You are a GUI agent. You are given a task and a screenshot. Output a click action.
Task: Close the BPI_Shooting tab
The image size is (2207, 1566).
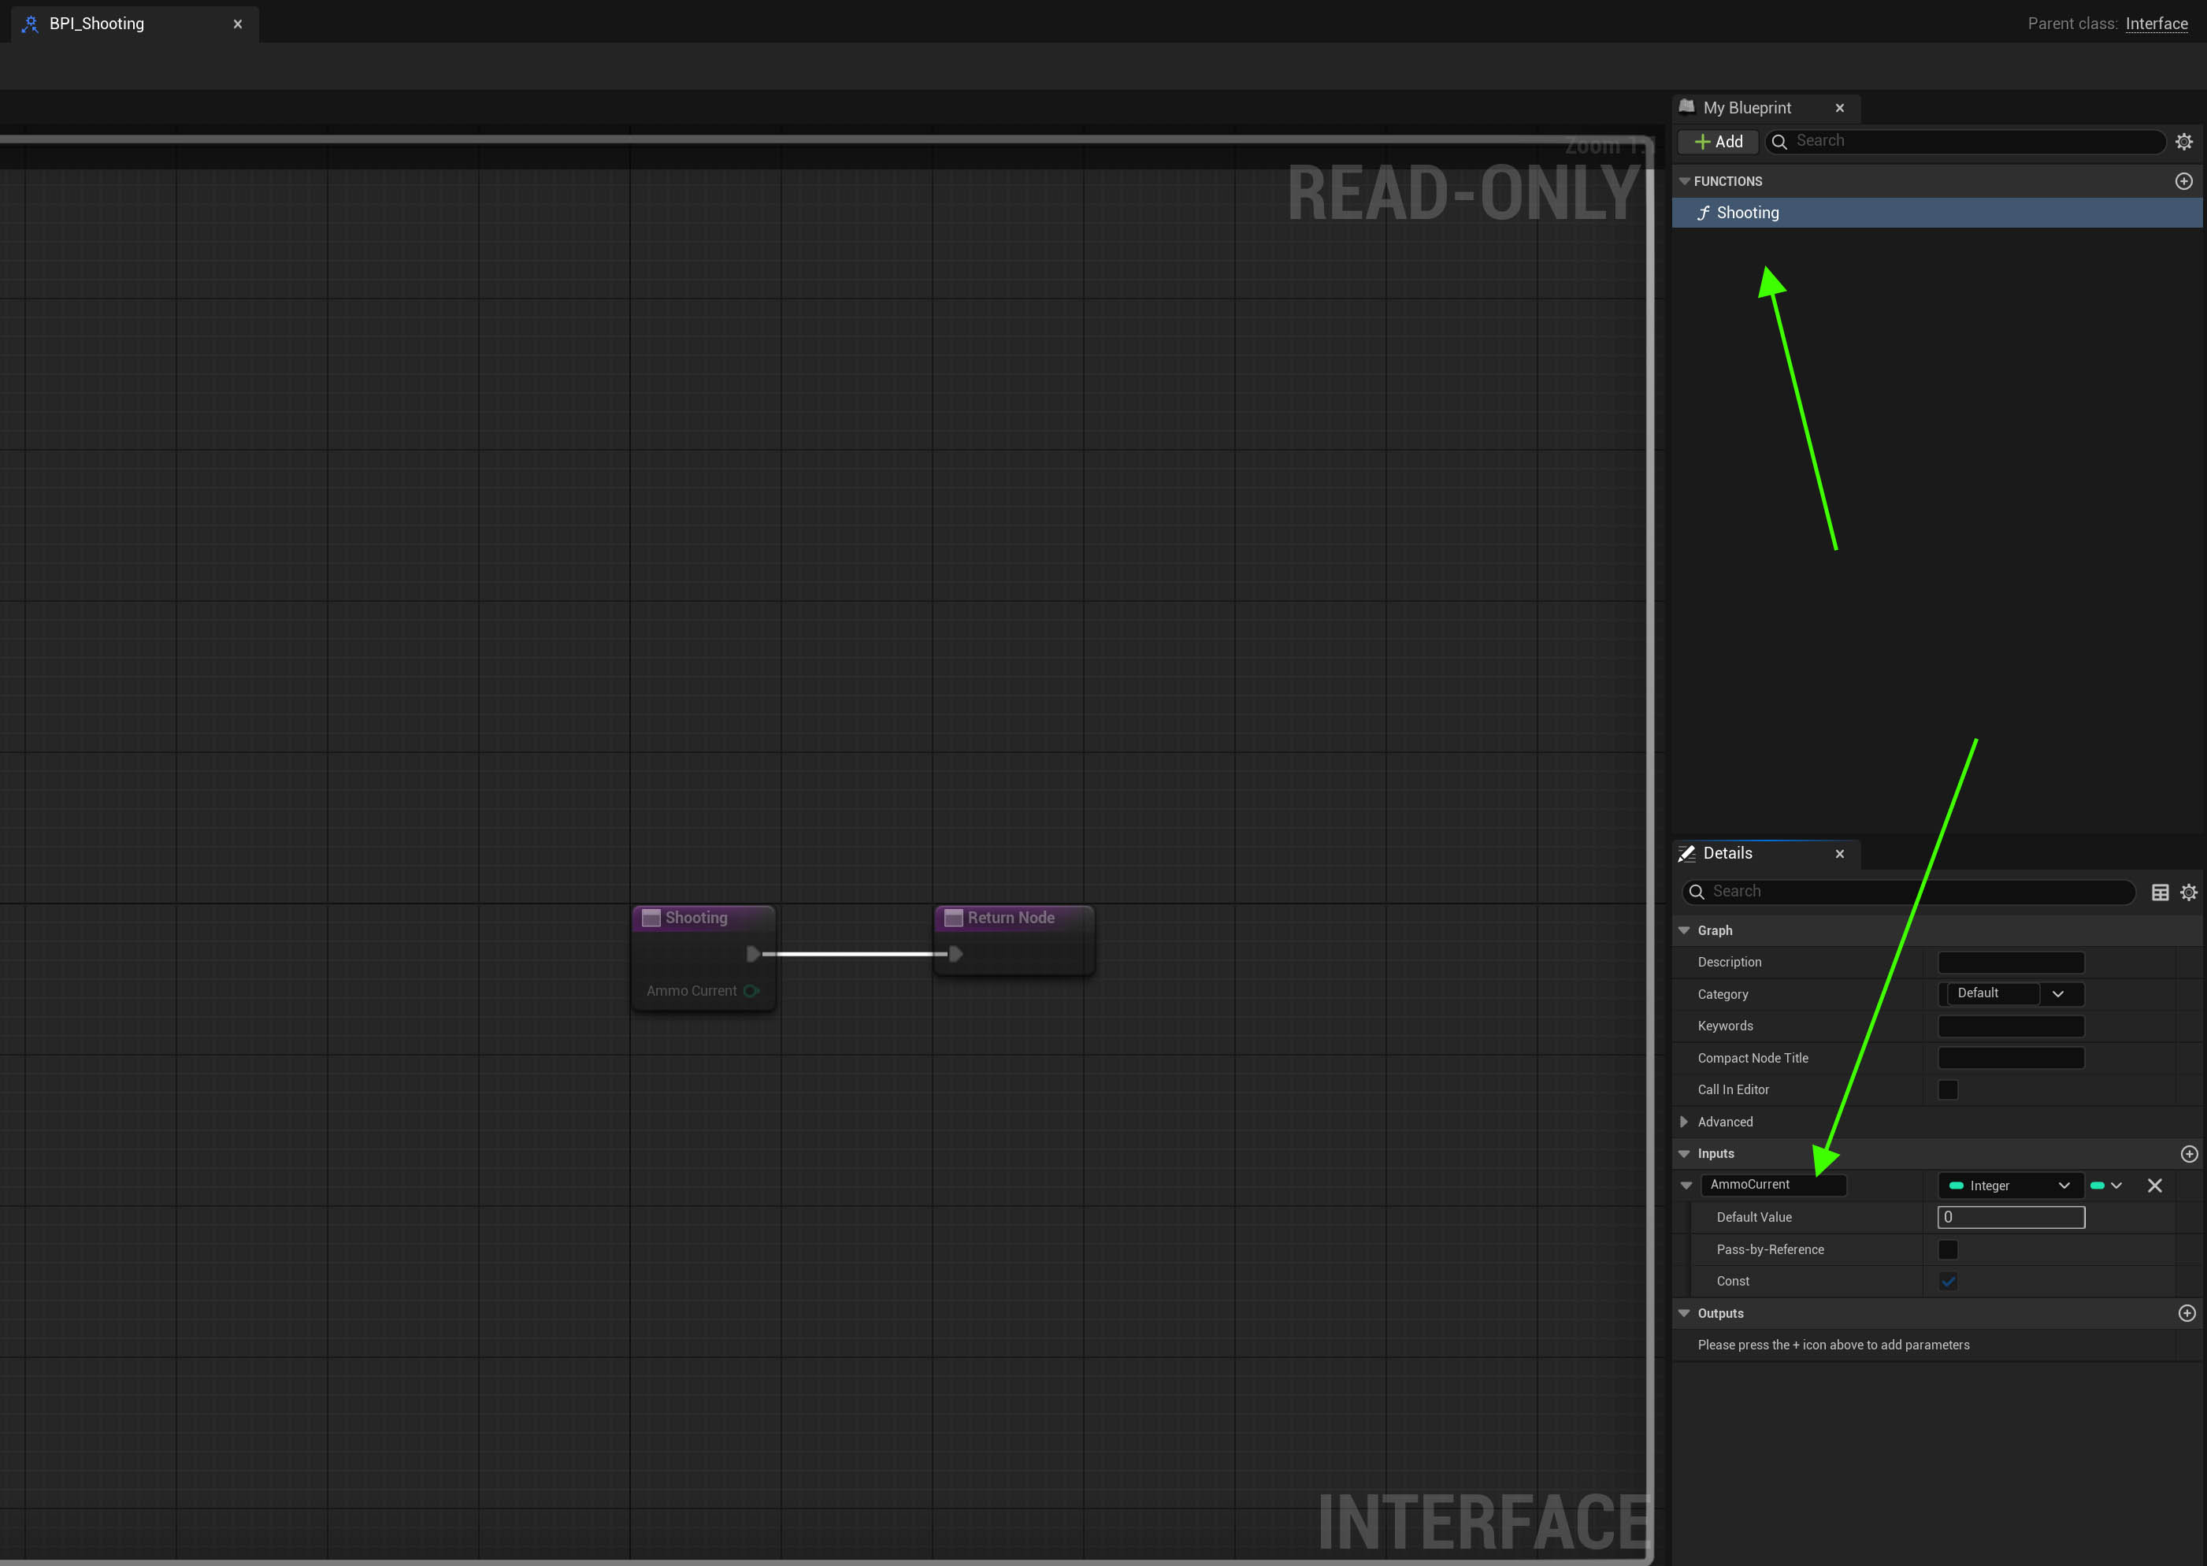click(x=237, y=24)
